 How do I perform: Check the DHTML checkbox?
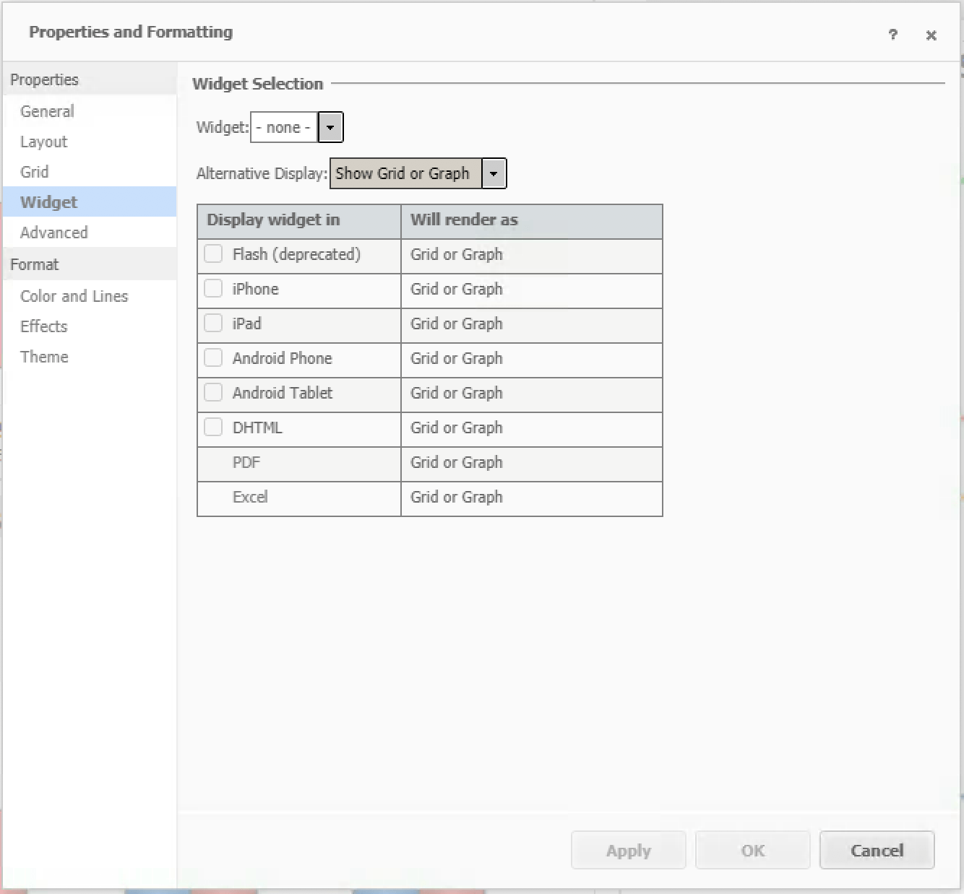tap(213, 428)
